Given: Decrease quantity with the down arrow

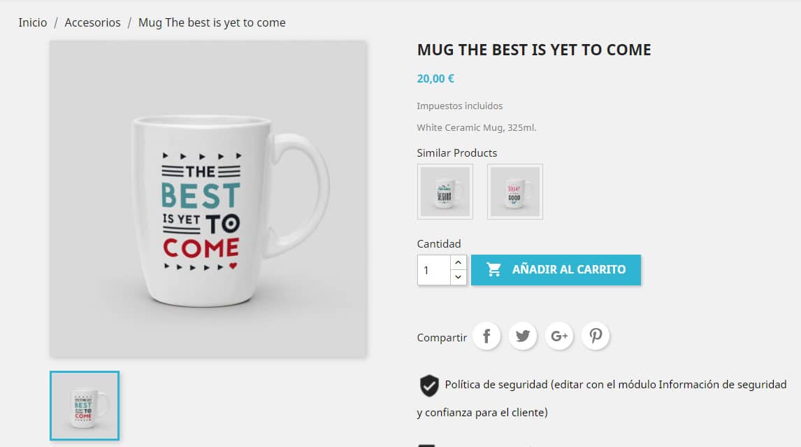Looking at the screenshot, I should point(458,277).
